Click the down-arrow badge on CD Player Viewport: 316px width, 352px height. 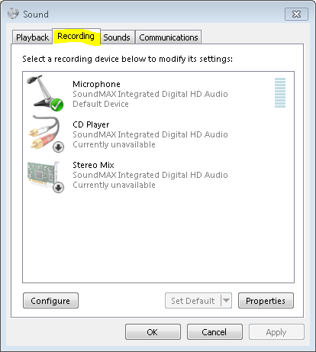click(59, 147)
